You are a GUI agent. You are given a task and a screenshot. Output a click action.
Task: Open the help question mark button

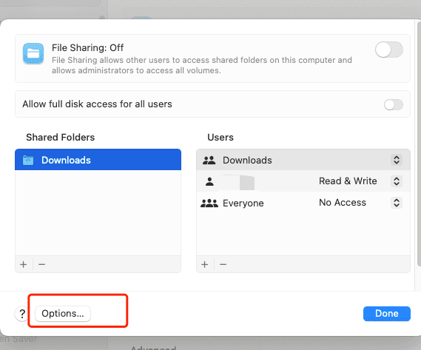(x=22, y=314)
